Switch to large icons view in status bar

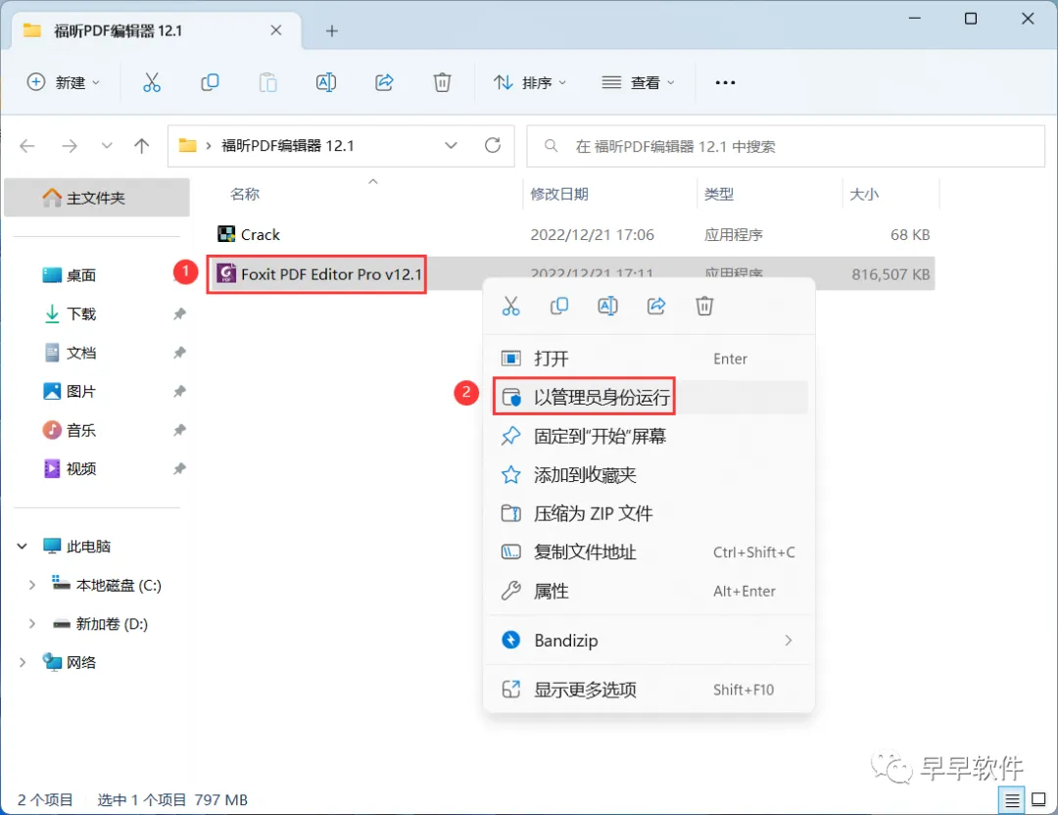[x=1039, y=800]
